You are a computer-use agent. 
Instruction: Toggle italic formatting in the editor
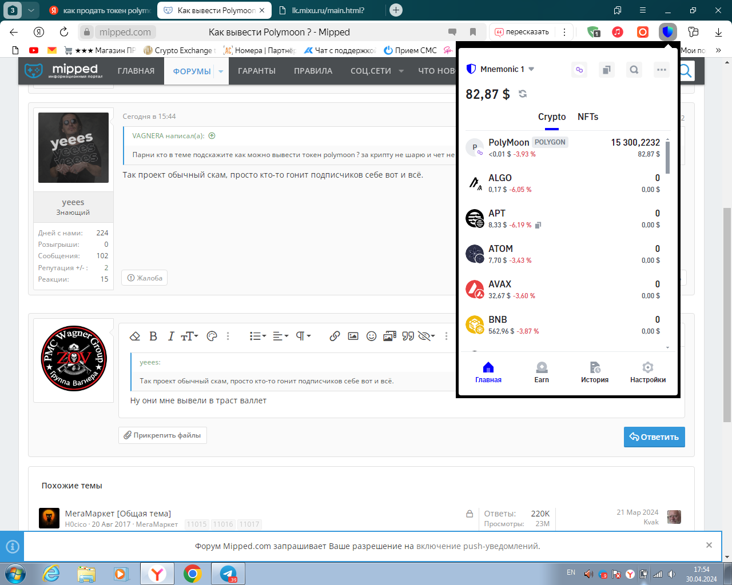[x=170, y=336]
